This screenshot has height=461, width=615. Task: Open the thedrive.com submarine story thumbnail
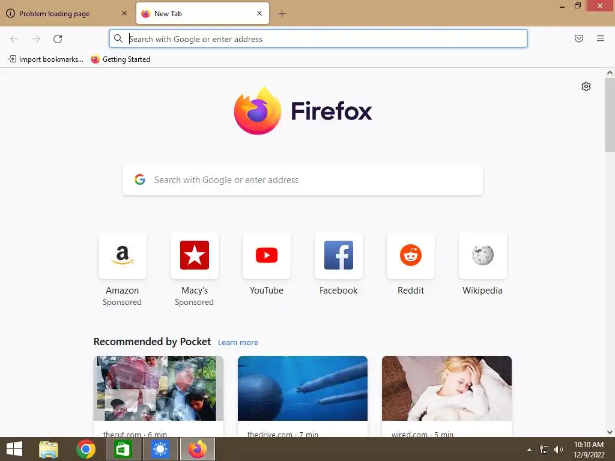pyautogui.click(x=303, y=388)
